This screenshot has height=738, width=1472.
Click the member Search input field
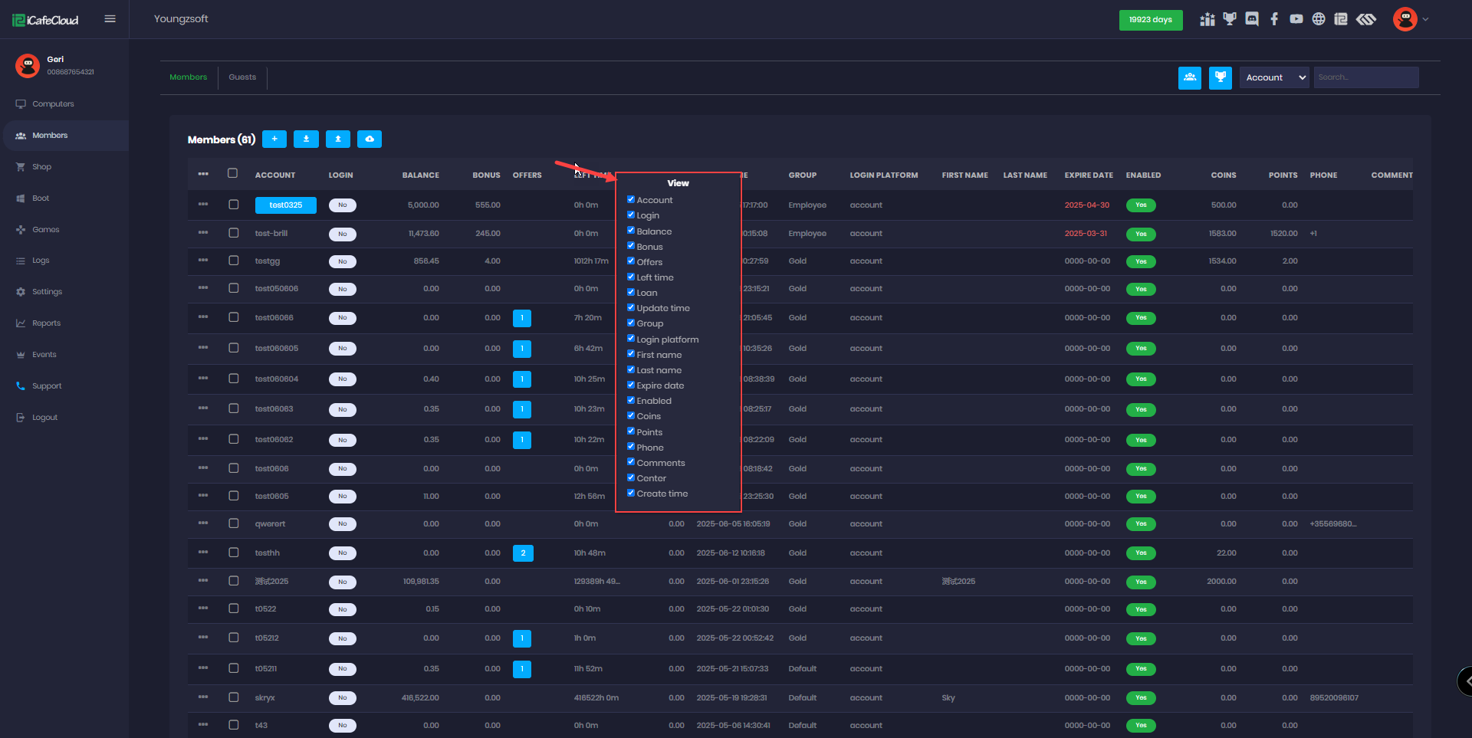point(1365,77)
